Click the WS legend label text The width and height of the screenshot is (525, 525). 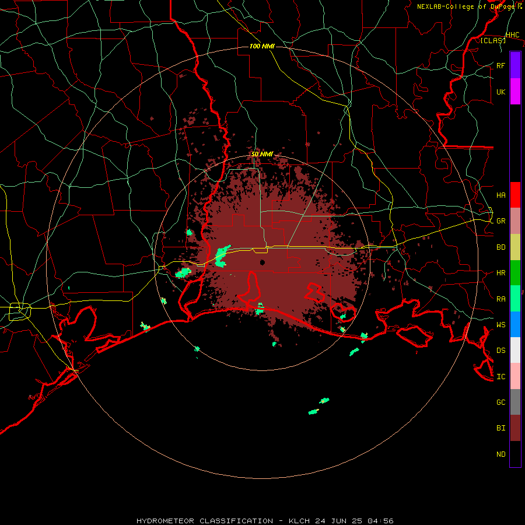click(501, 324)
